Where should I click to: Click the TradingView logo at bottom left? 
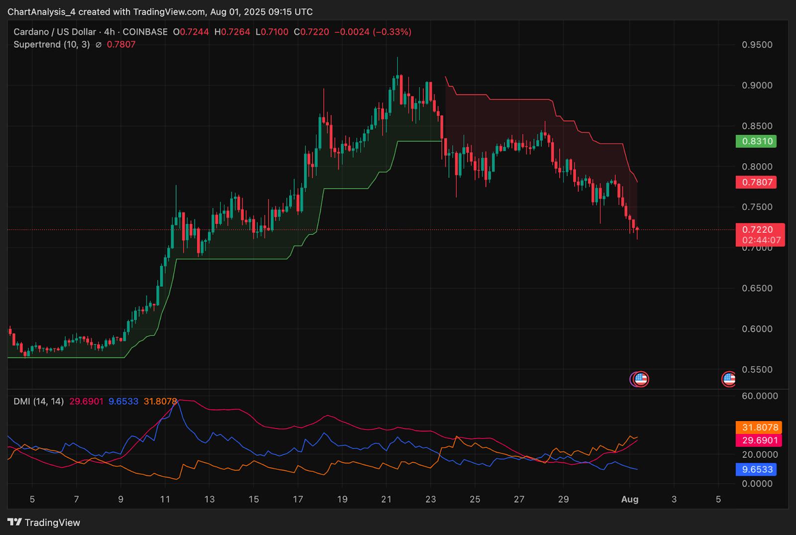coord(44,522)
